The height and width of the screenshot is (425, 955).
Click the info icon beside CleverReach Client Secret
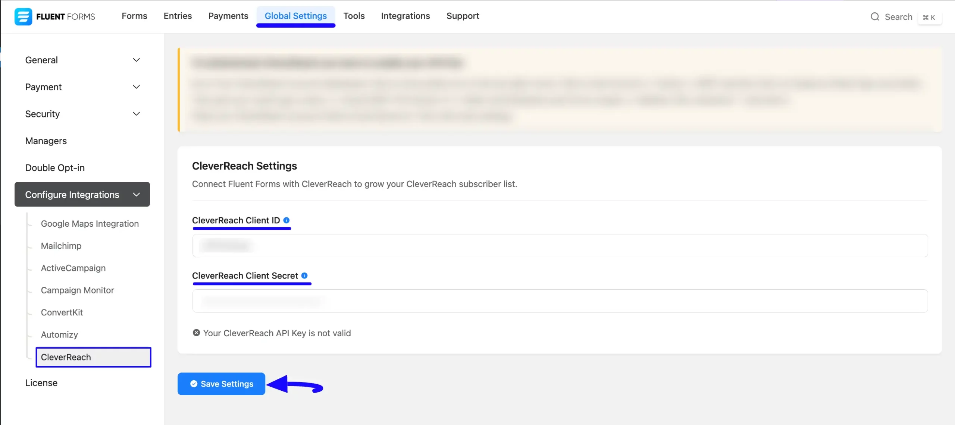click(304, 276)
